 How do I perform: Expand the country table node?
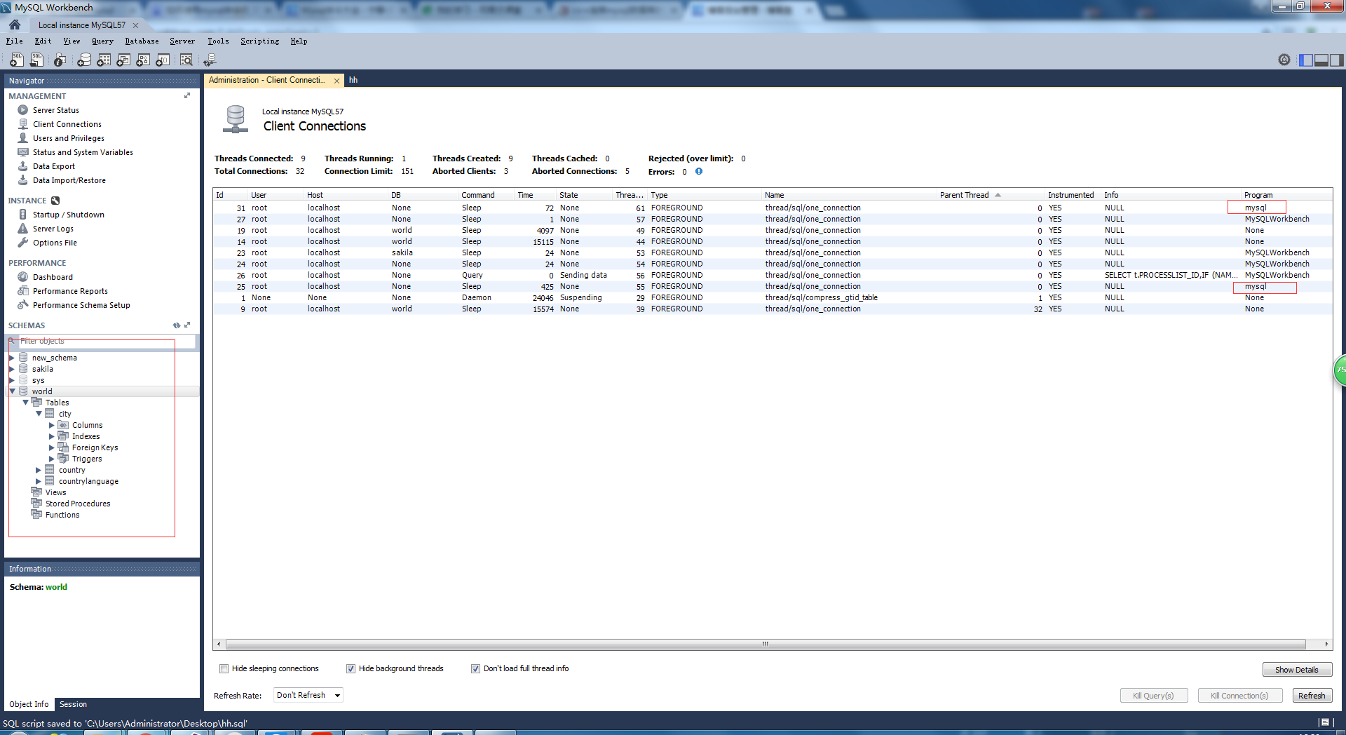[x=39, y=470]
